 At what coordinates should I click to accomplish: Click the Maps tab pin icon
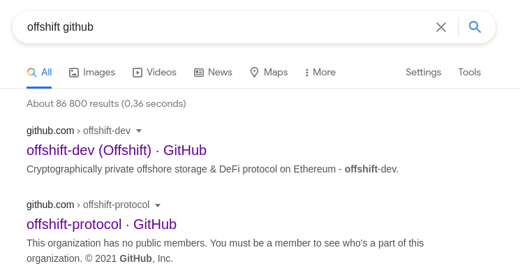click(x=255, y=73)
